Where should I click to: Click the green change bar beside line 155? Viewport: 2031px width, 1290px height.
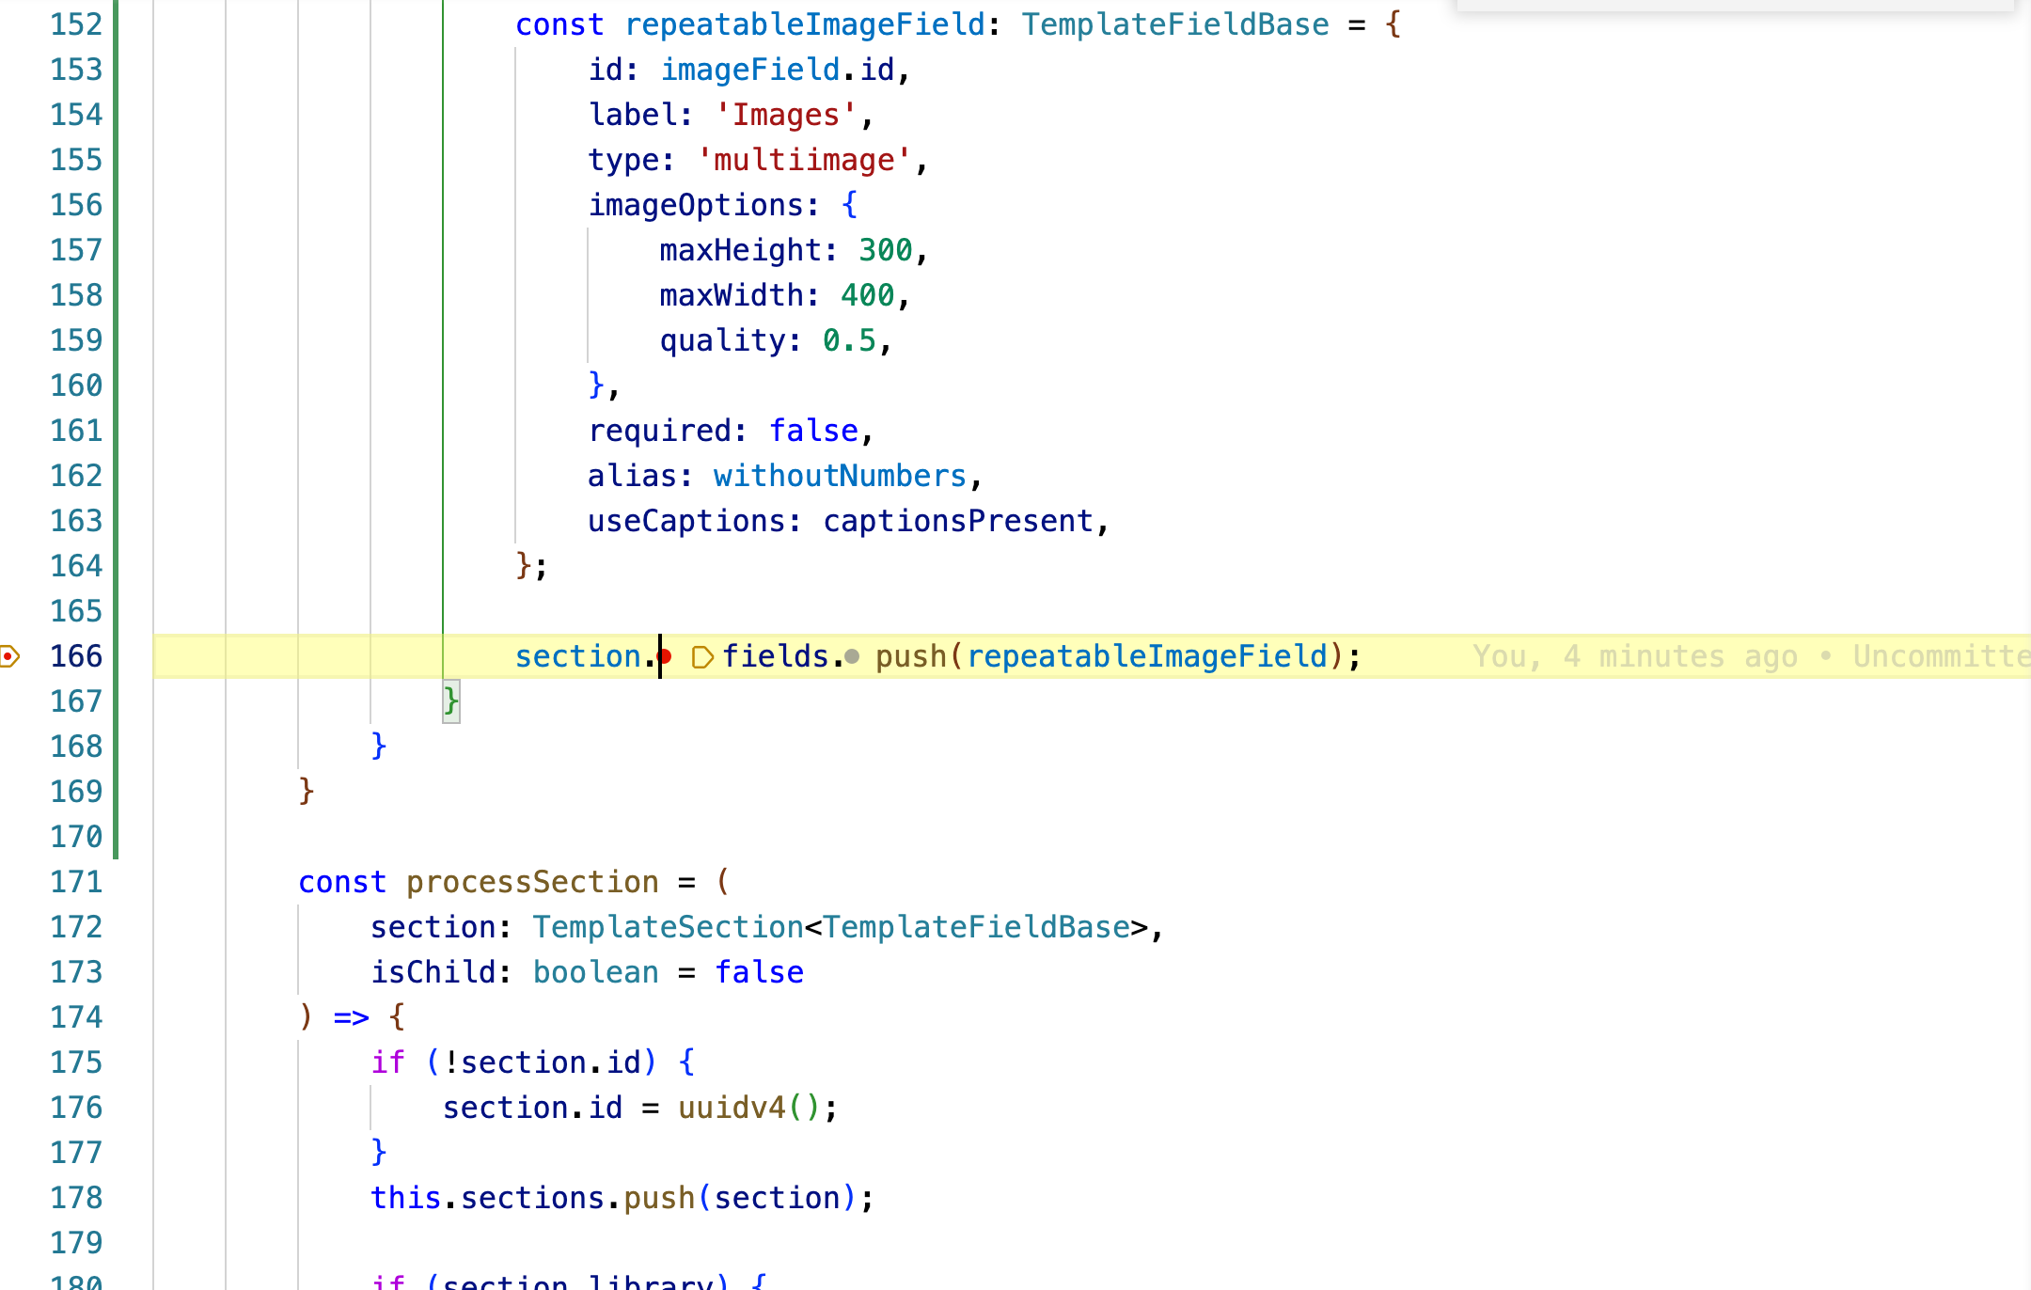[114, 159]
